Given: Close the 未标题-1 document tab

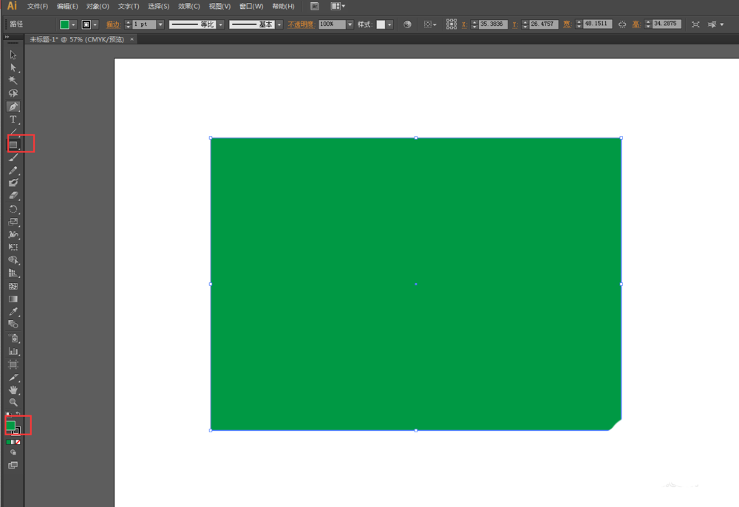Looking at the screenshot, I should coord(132,39).
